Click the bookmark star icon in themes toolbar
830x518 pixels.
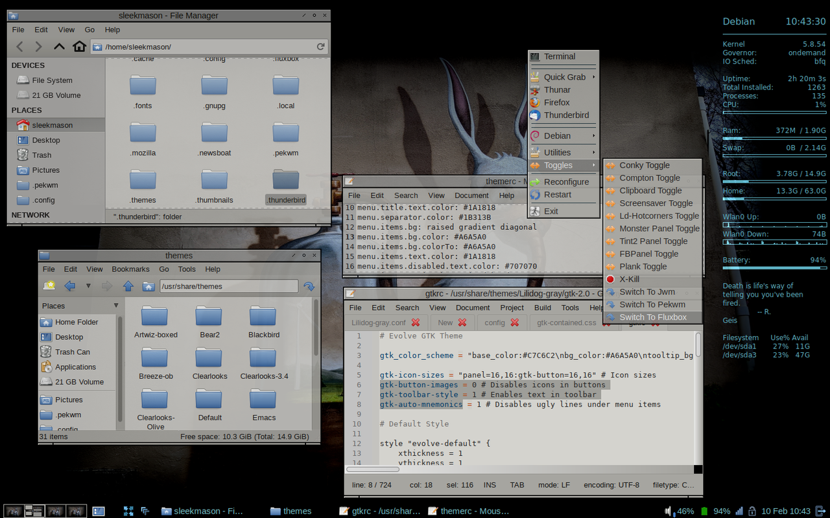pos(49,286)
